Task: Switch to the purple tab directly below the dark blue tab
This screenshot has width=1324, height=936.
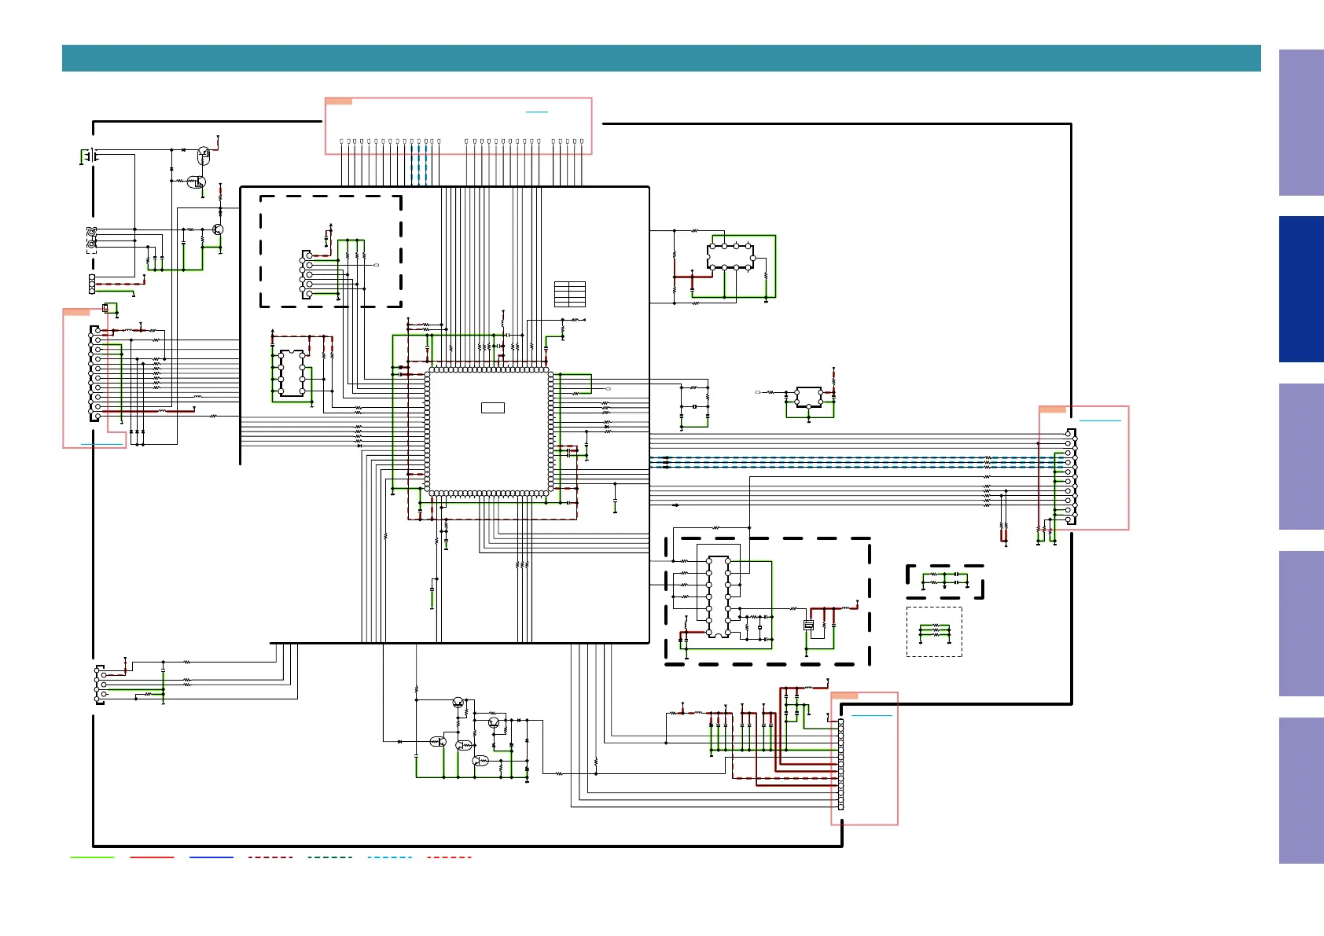Action: (1301, 457)
